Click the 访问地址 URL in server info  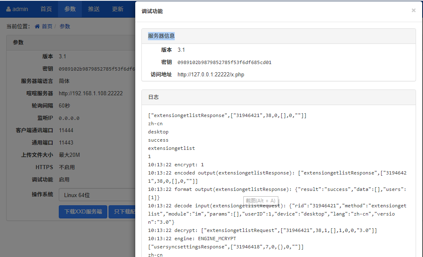pos(205,75)
